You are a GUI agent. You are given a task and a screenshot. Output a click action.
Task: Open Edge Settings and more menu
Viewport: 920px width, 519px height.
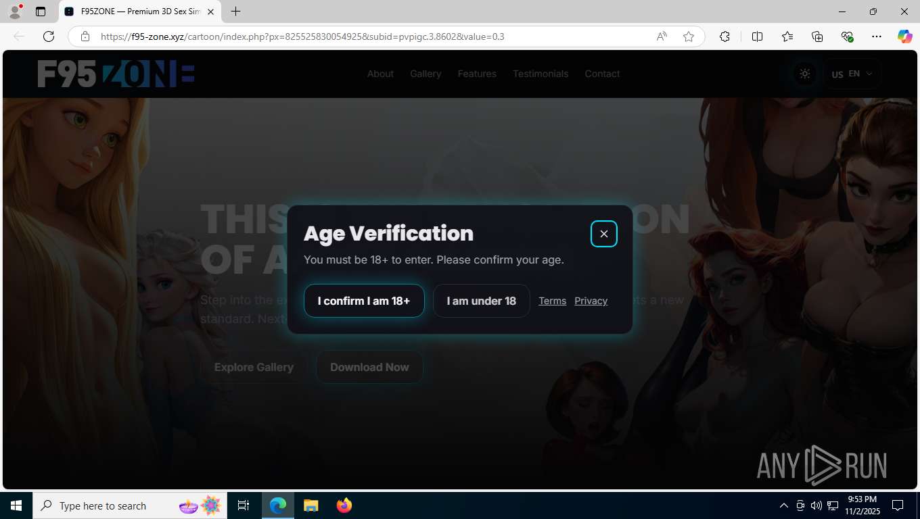tap(877, 36)
